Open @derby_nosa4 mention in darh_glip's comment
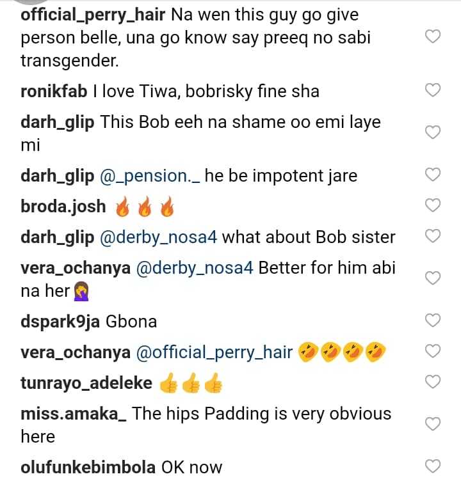 [159, 237]
